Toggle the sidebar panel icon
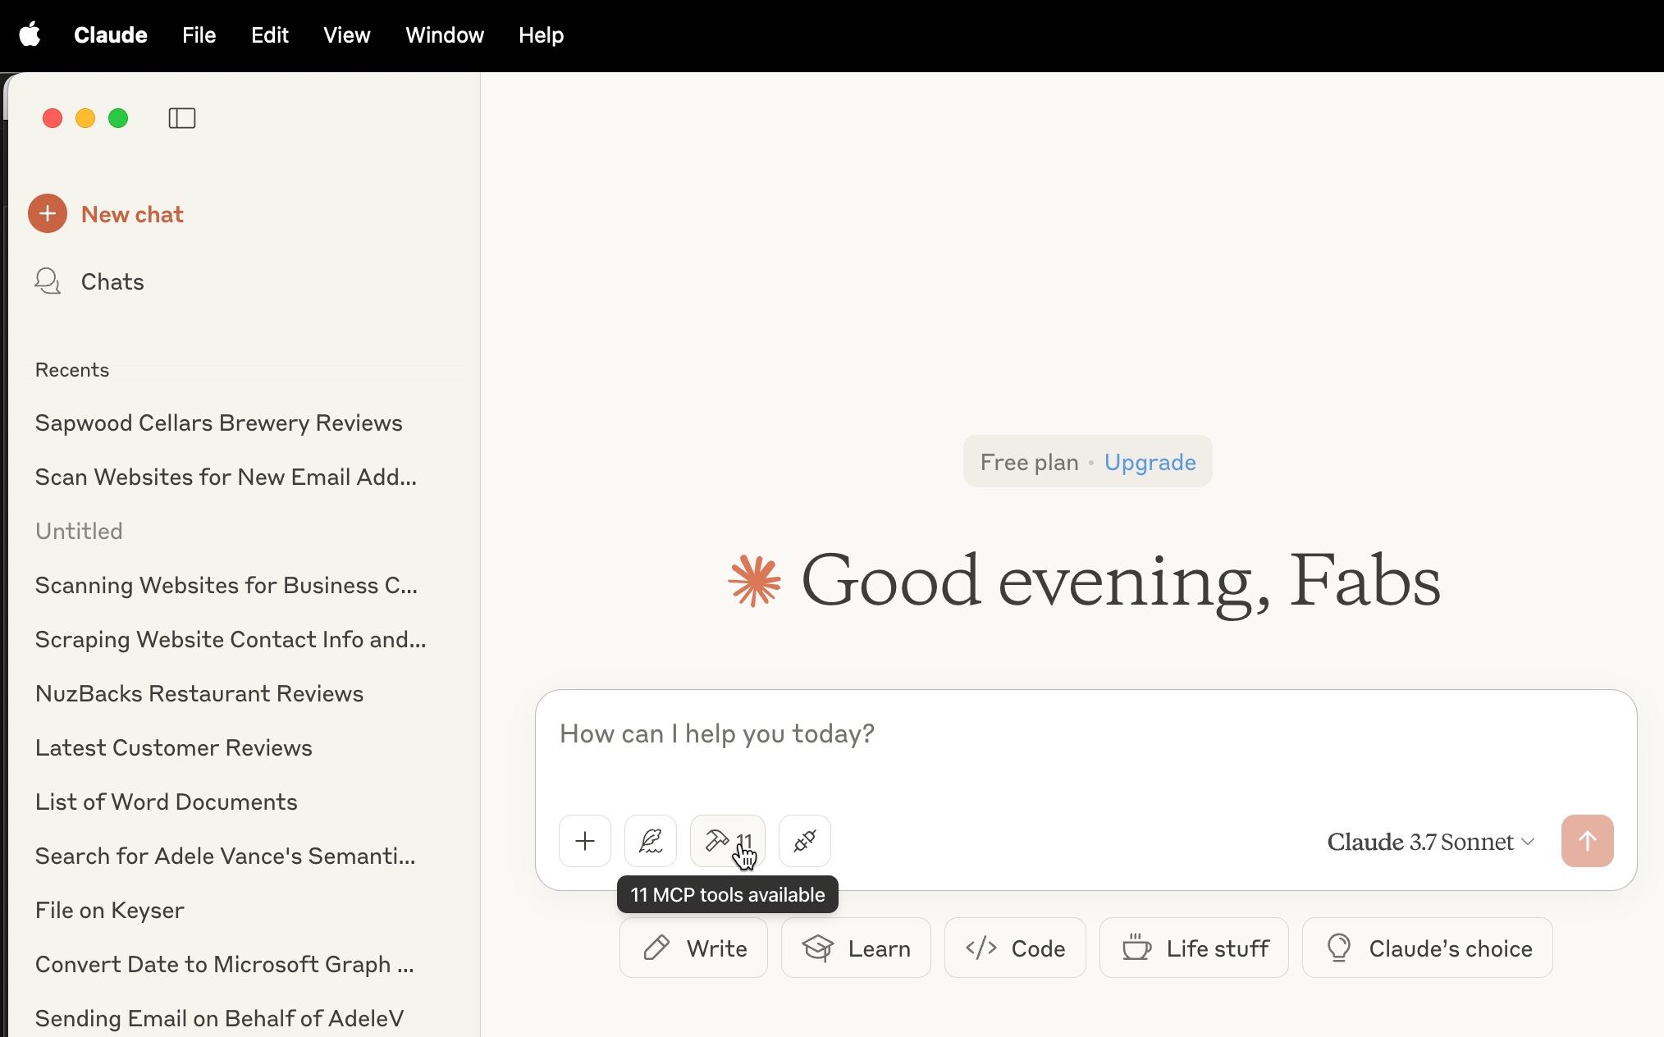The width and height of the screenshot is (1664, 1037). pyautogui.click(x=182, y=118)
